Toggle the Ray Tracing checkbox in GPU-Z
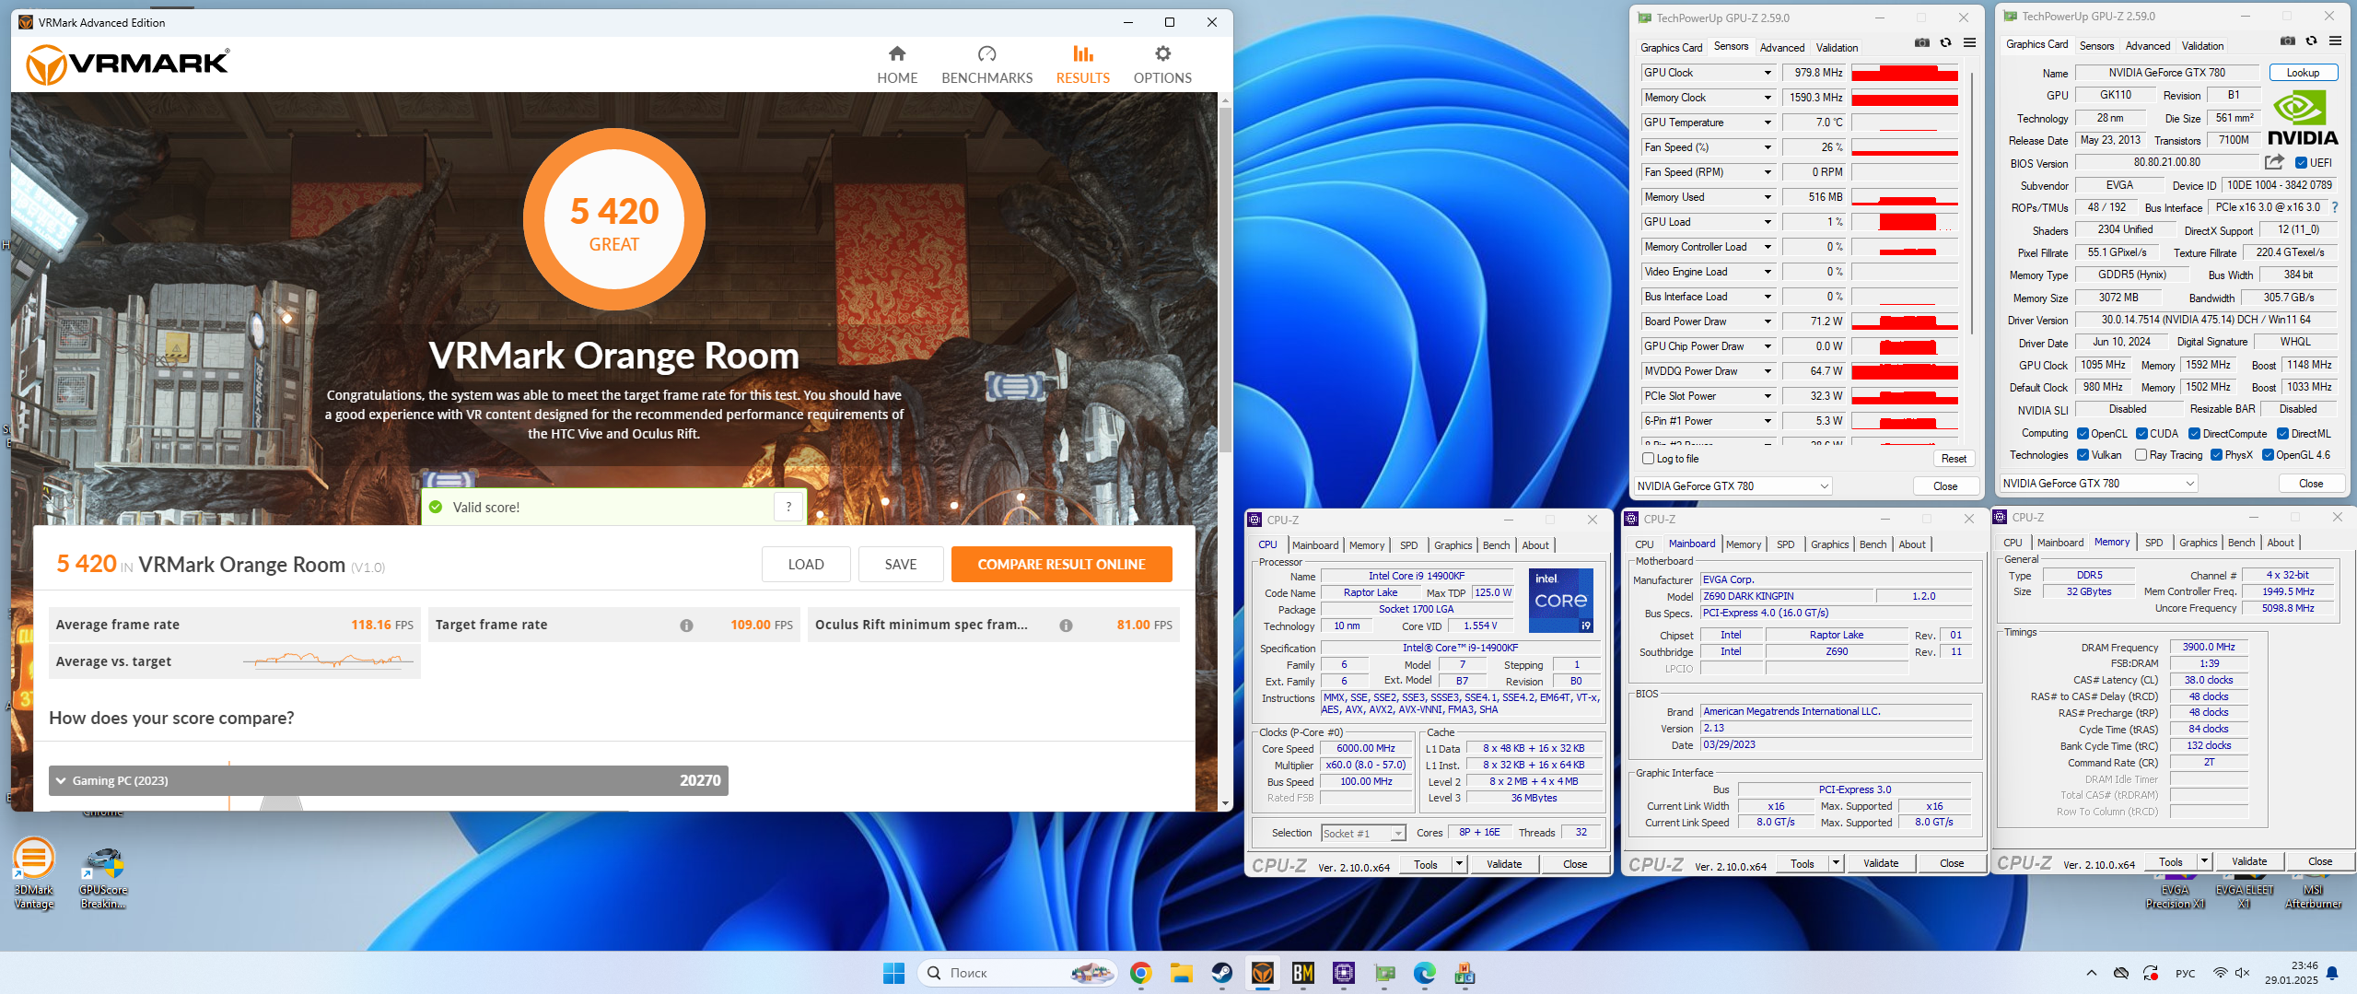Image resolution: width=2357 pixels, height=994 pixels. click(x=2141, y=455)
